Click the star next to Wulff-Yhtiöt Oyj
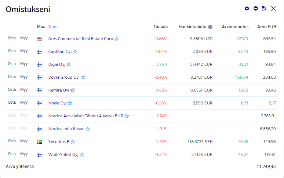The width and height of the screenshot is (284, 178). point(82,155)
